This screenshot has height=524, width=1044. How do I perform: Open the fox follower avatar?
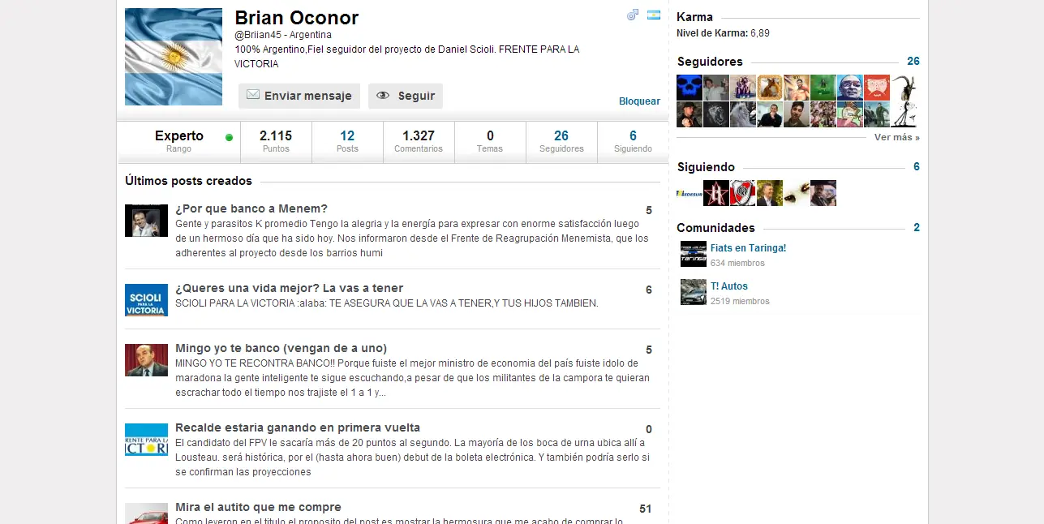coord(770,88)
